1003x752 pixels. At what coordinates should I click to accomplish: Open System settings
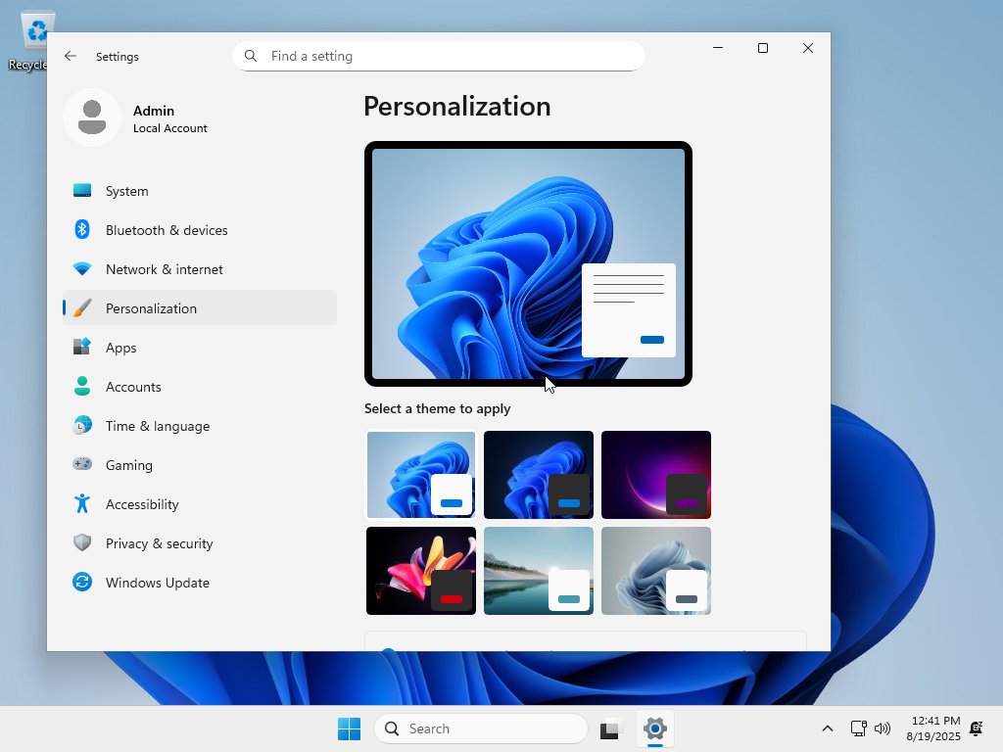(x=200, y=191)
